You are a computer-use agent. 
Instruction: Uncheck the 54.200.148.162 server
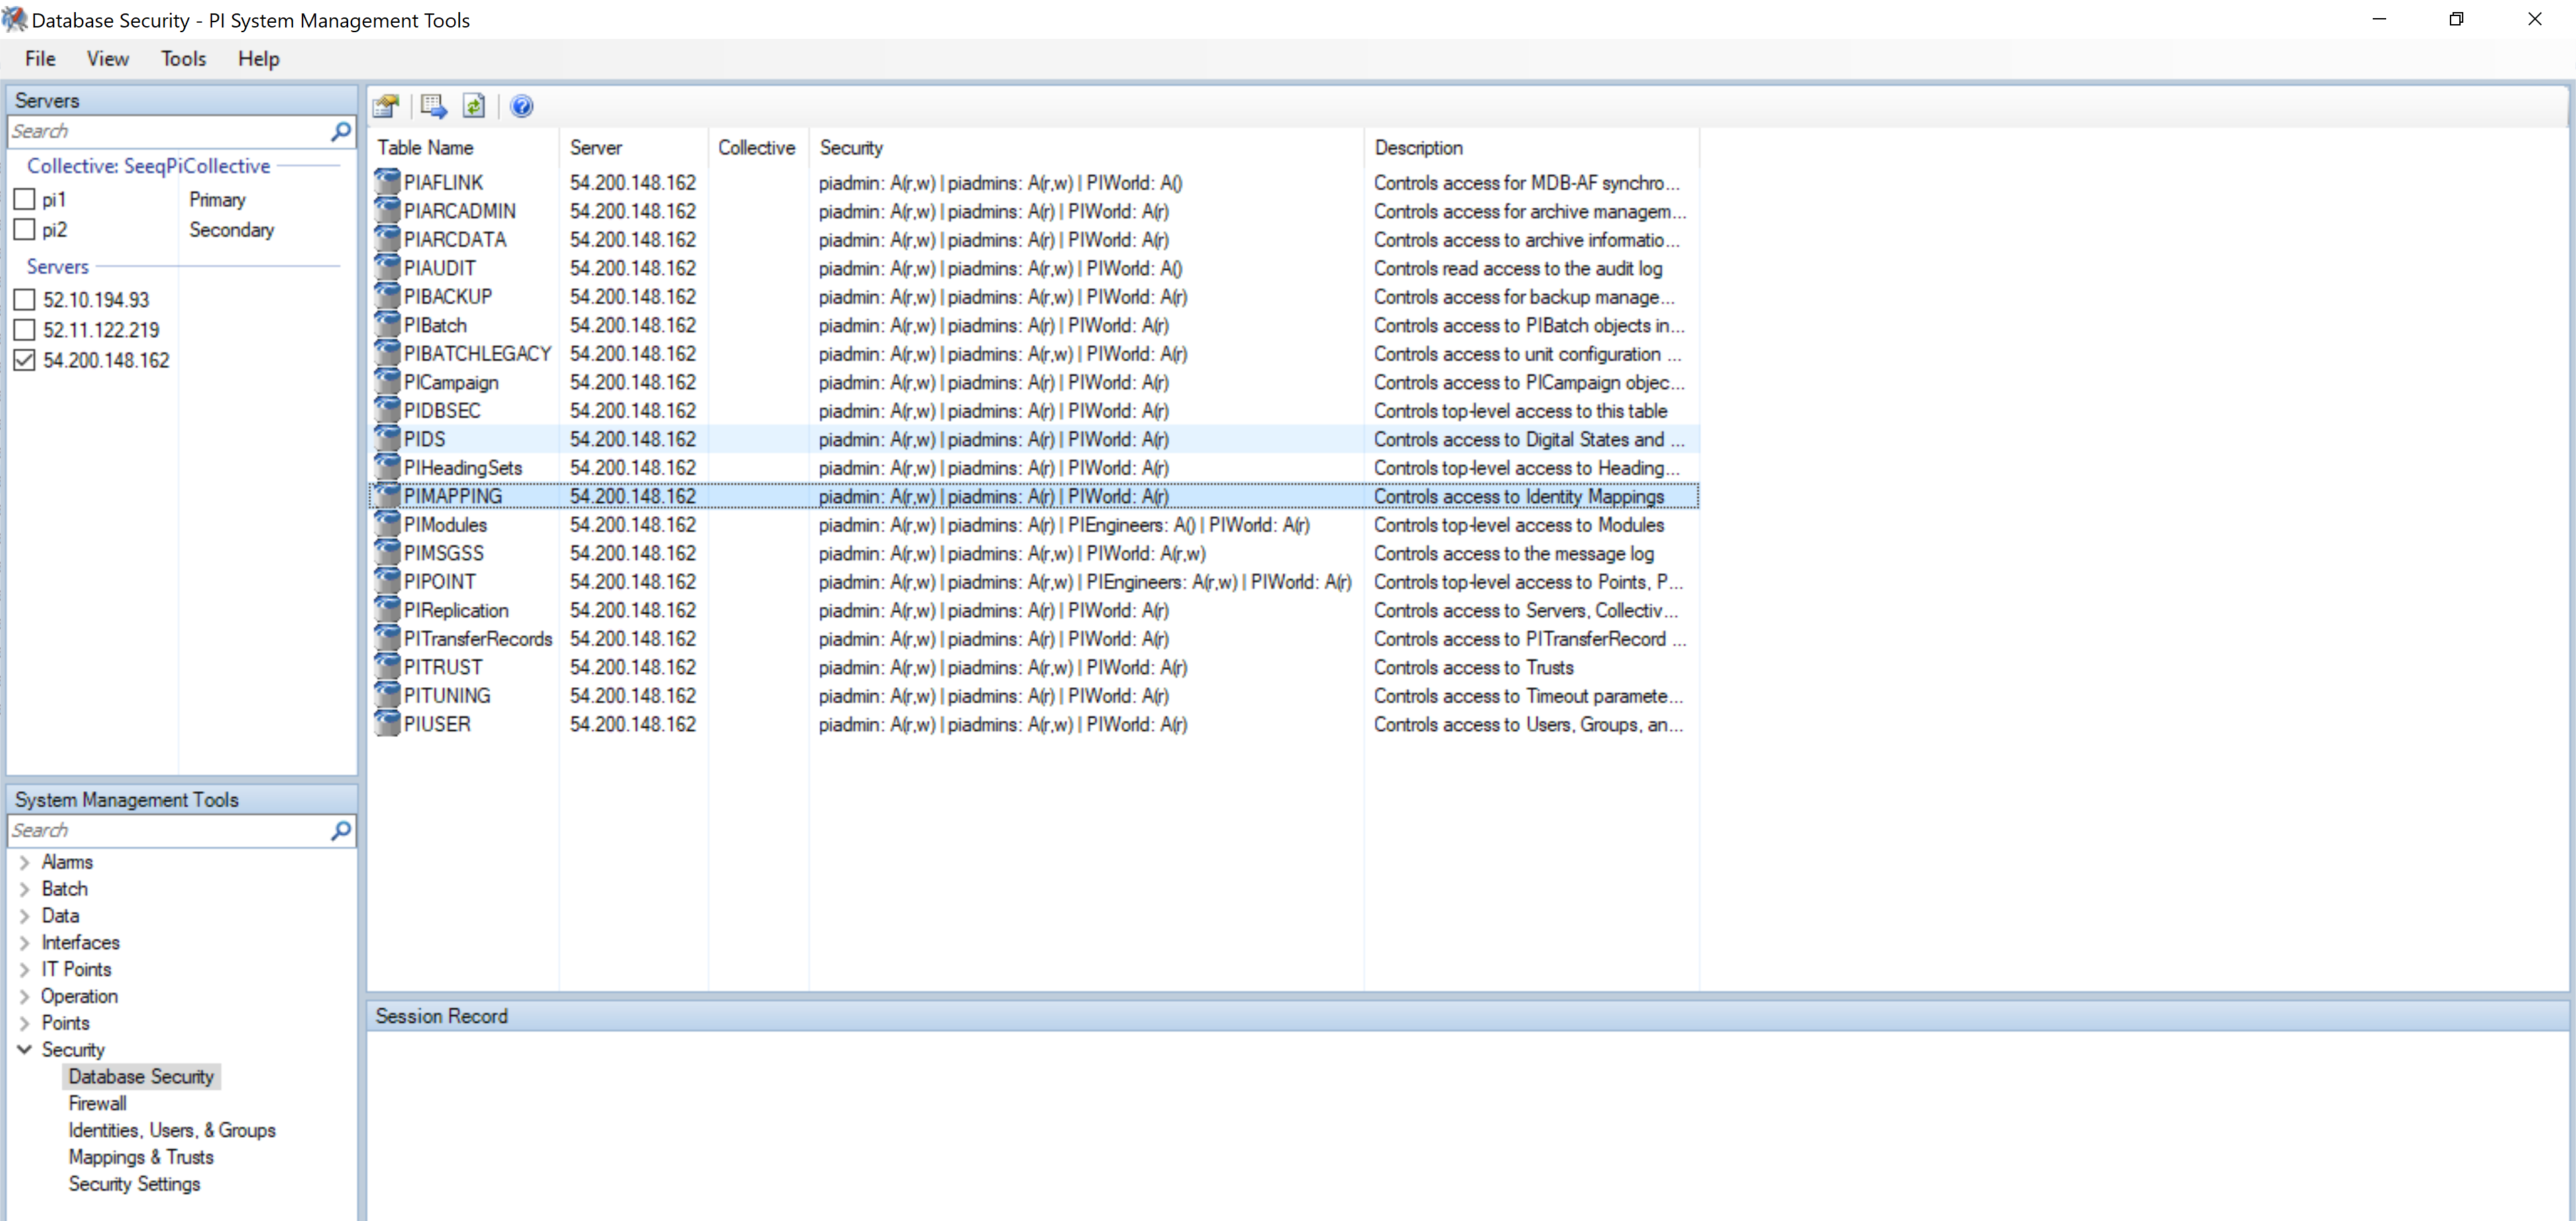pyautogui.click(x=25, y=361)
